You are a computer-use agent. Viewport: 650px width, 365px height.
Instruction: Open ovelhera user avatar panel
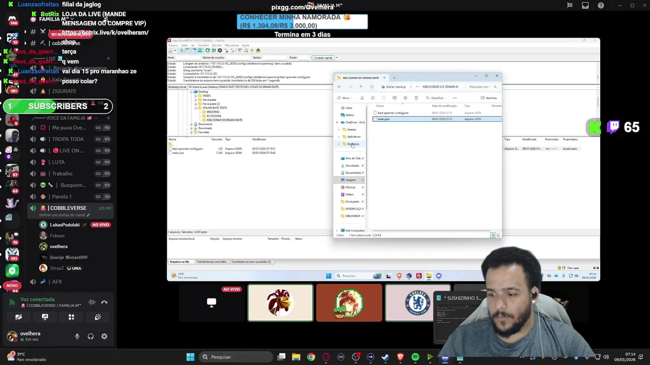pyautogui.click(x=11, y=336)
